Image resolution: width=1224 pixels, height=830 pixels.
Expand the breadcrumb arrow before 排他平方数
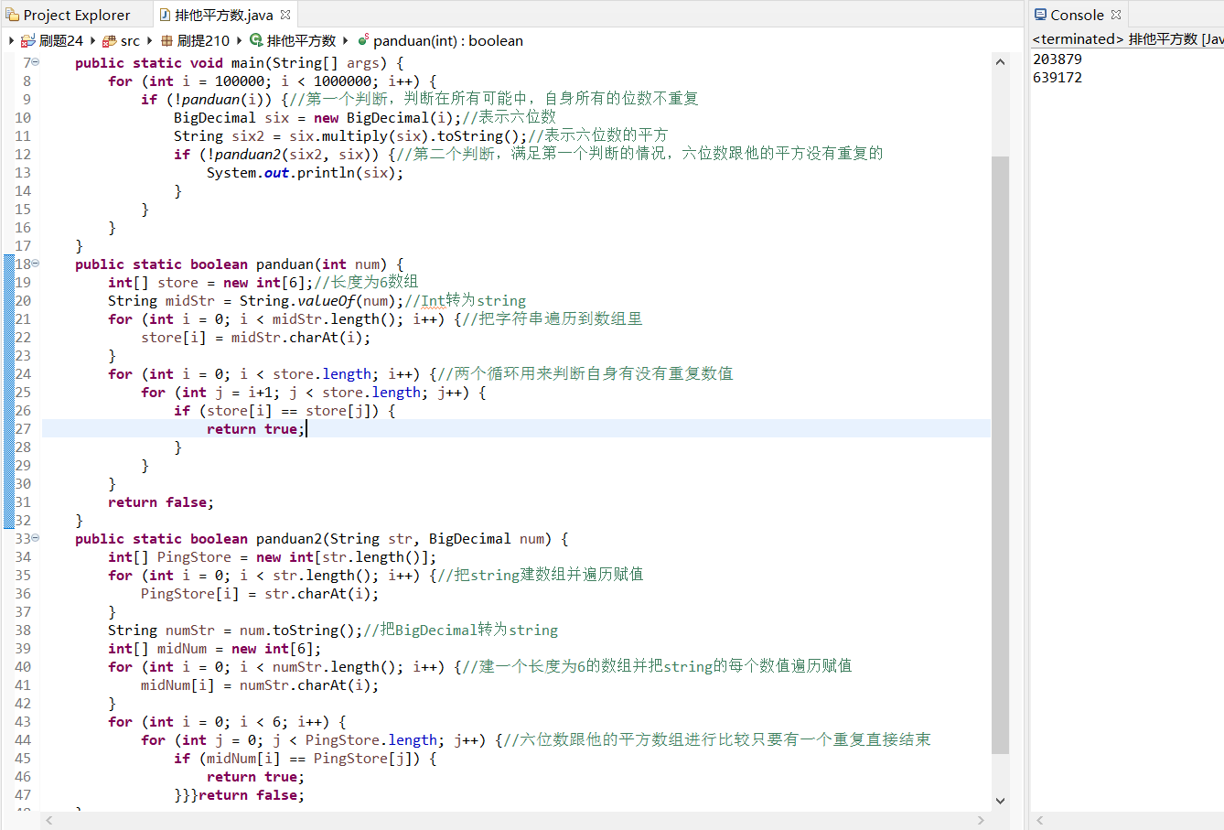[x=239, y=40]
